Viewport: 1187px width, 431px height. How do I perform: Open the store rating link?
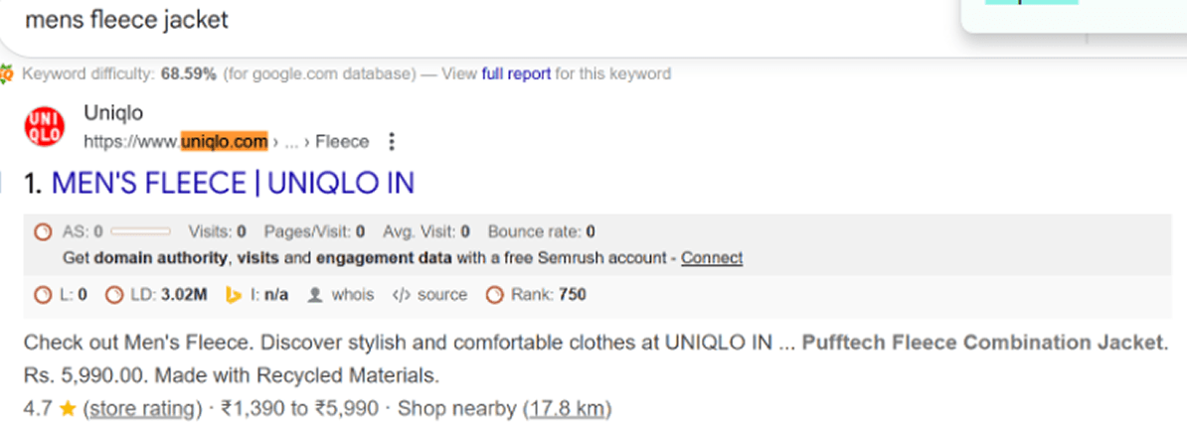coord(139,408)
